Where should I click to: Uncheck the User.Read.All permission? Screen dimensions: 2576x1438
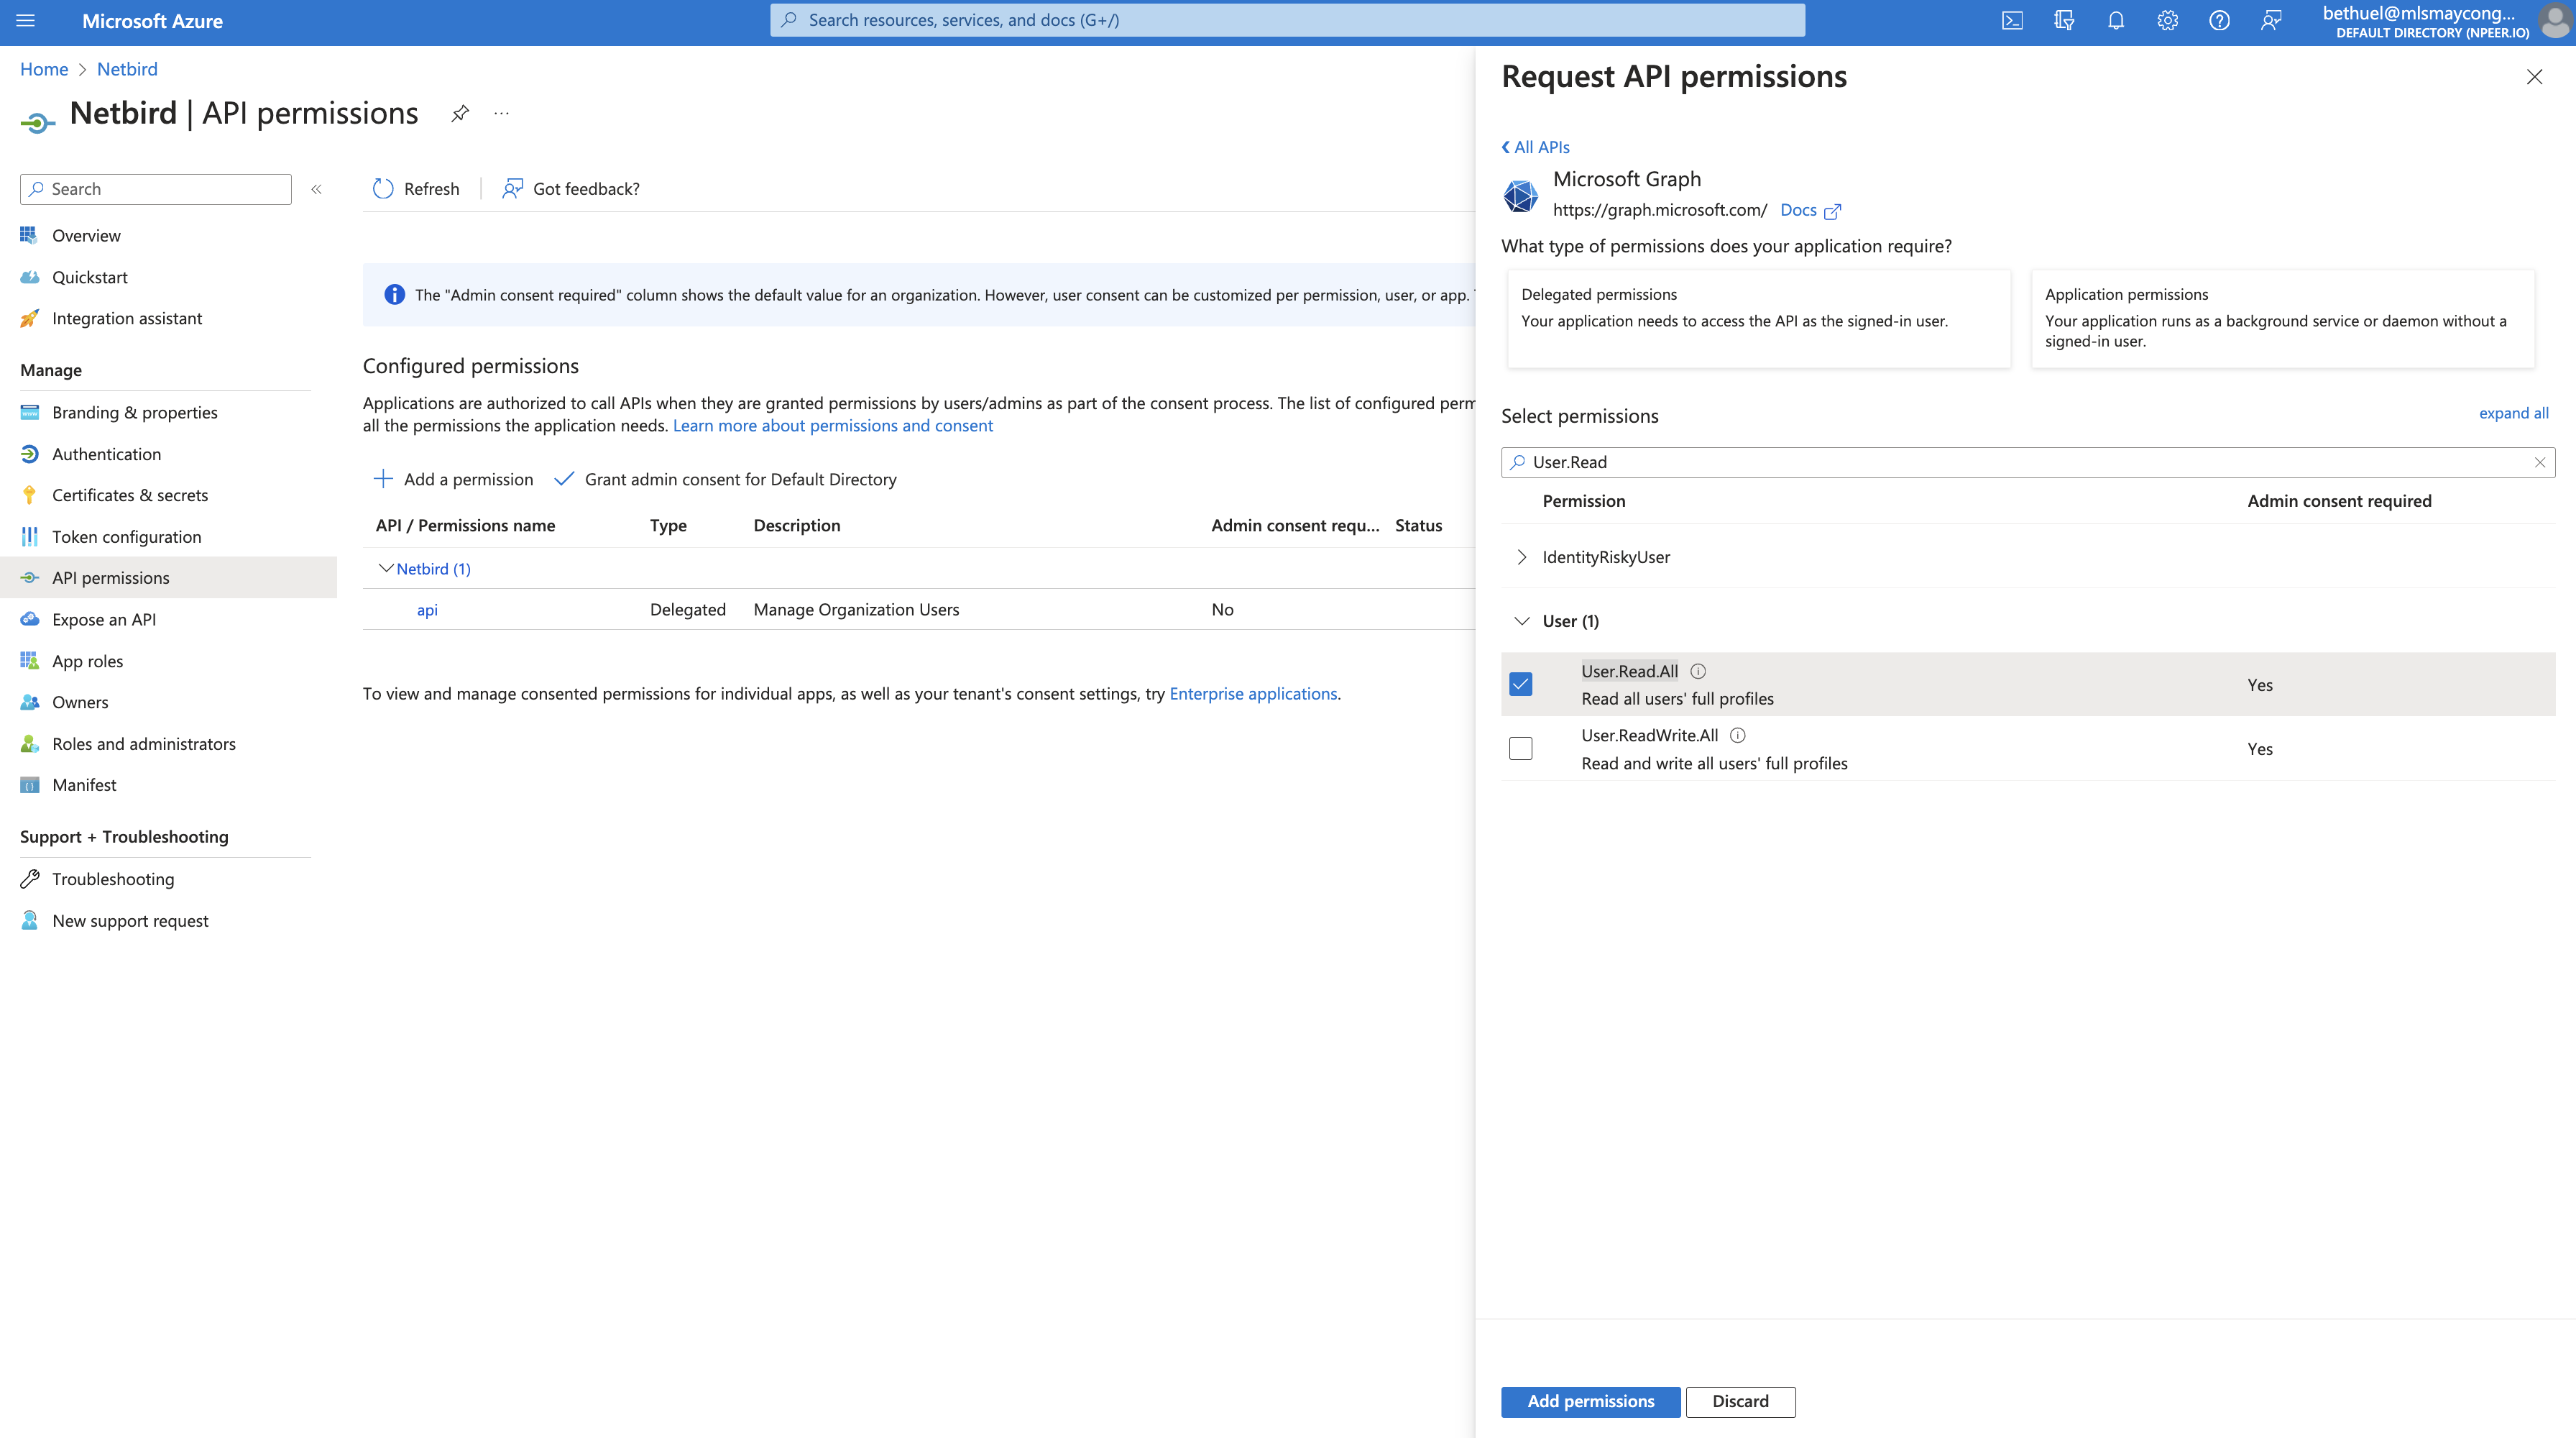coord(1521,684)
